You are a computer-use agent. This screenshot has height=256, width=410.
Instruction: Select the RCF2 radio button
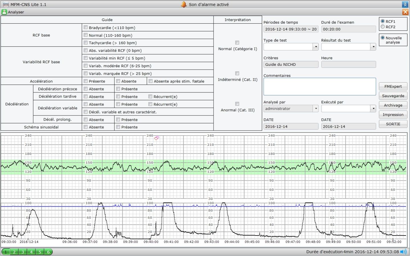[383, 27]
